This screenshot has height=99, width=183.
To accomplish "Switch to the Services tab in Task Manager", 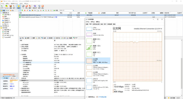I will point(114,24).
